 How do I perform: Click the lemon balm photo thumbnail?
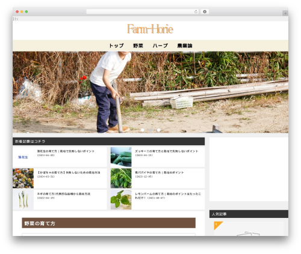tap(121, 199)
